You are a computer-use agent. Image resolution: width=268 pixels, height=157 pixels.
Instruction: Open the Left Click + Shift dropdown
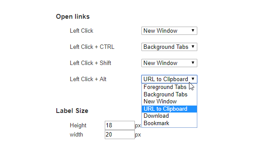169,63
